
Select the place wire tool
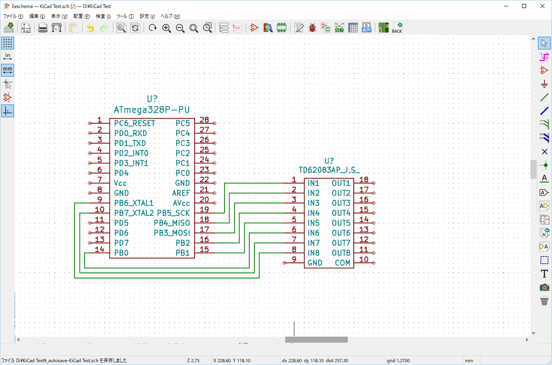tap(545, 98)
